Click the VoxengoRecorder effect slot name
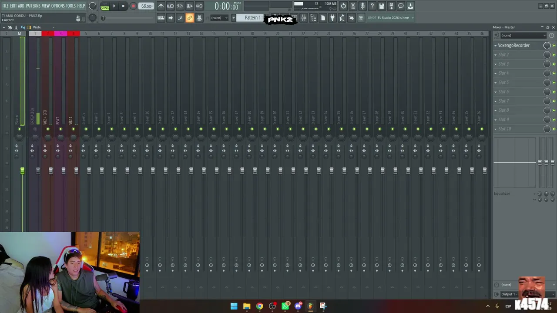 [x=514, y=45]
